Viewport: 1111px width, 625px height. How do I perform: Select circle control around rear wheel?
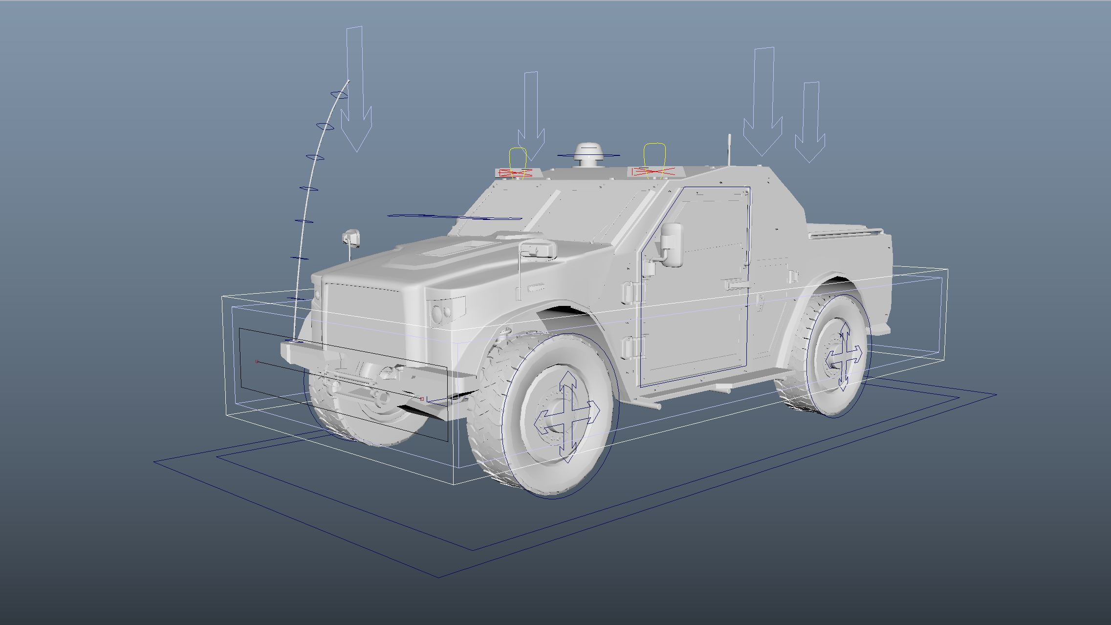click(839, 355)
